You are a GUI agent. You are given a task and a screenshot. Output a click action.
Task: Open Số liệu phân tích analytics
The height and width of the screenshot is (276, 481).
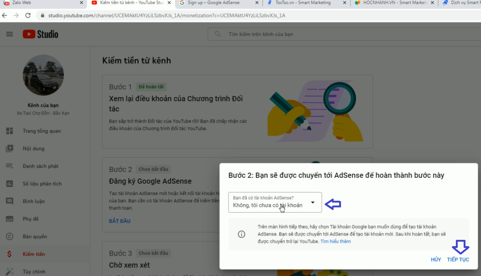tap(42, 184)
